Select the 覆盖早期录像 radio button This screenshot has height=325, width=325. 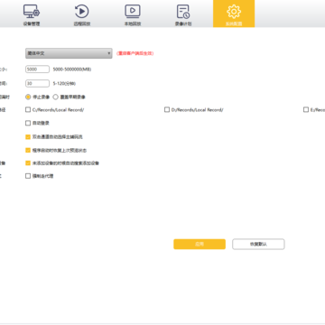point(55,97)
